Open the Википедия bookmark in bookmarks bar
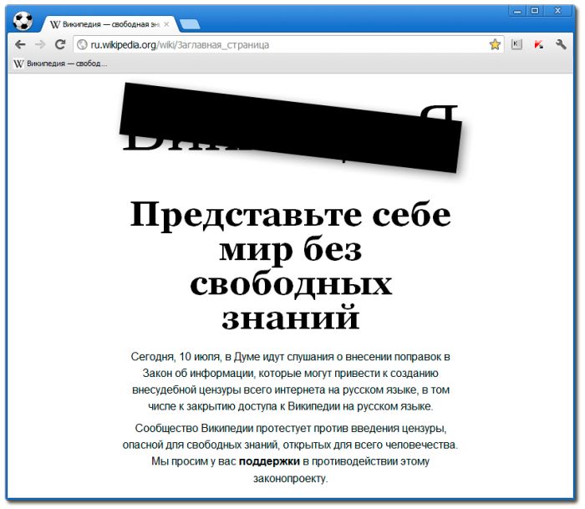This screenshot has height=509, width=585. click(60, 64)
